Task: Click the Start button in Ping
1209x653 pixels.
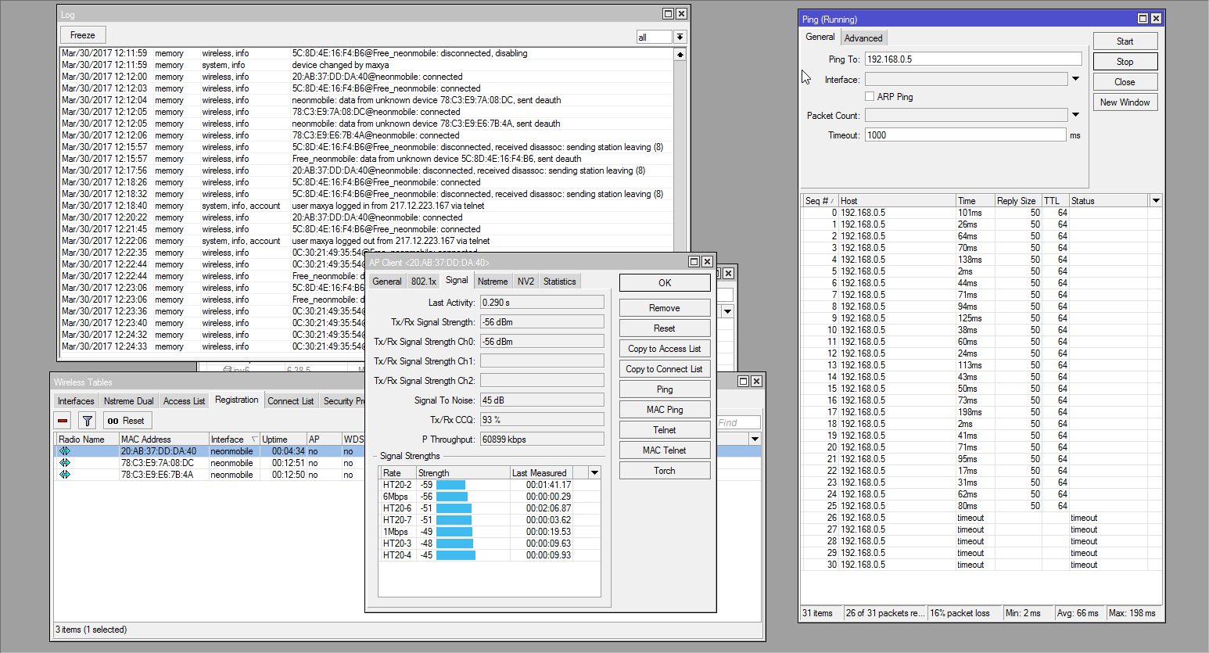Action: [1125, 41]
